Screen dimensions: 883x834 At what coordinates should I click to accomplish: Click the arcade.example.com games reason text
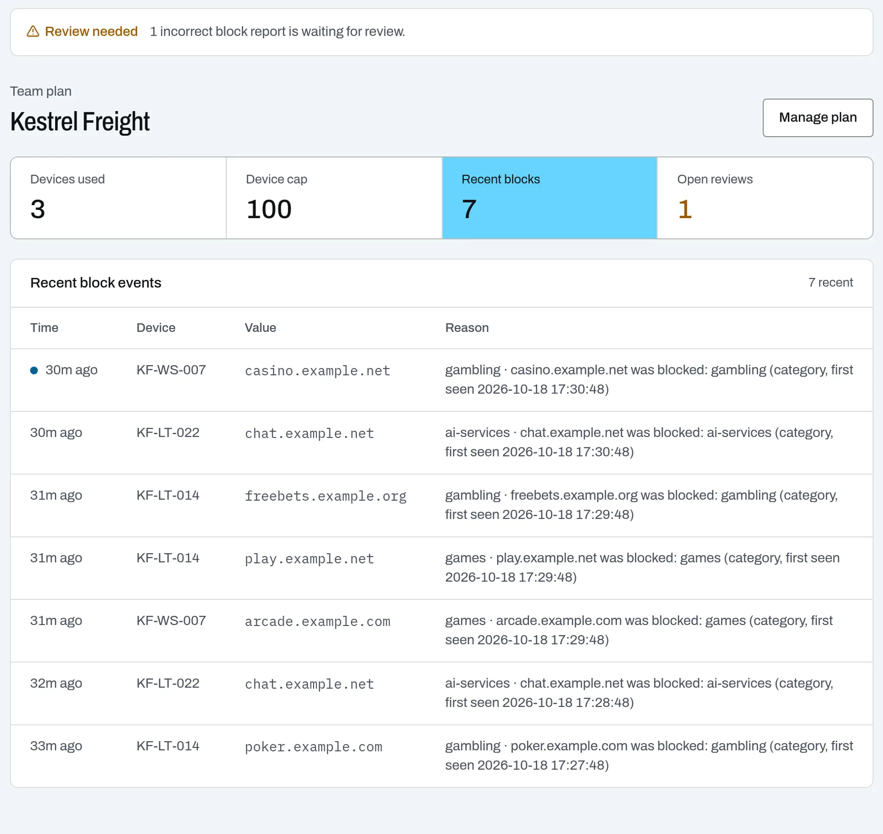tap(639, 631)
